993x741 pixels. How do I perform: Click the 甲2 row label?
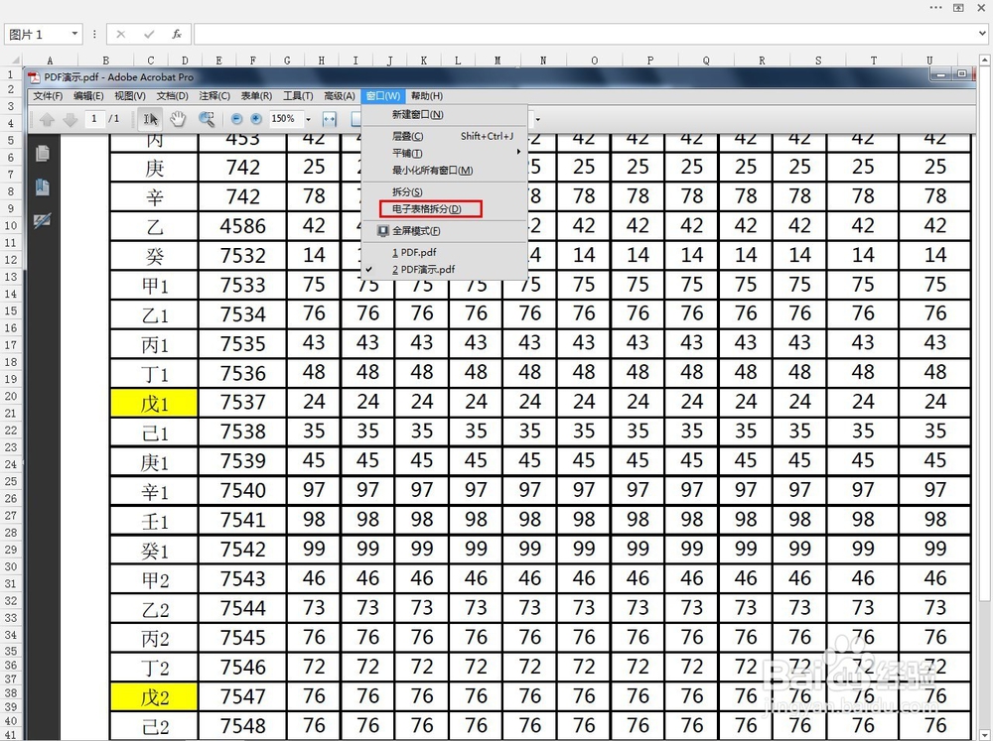pos(154,579)
